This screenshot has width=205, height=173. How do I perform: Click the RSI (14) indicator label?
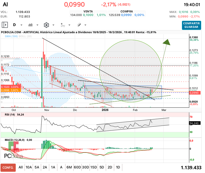(10, 115)
